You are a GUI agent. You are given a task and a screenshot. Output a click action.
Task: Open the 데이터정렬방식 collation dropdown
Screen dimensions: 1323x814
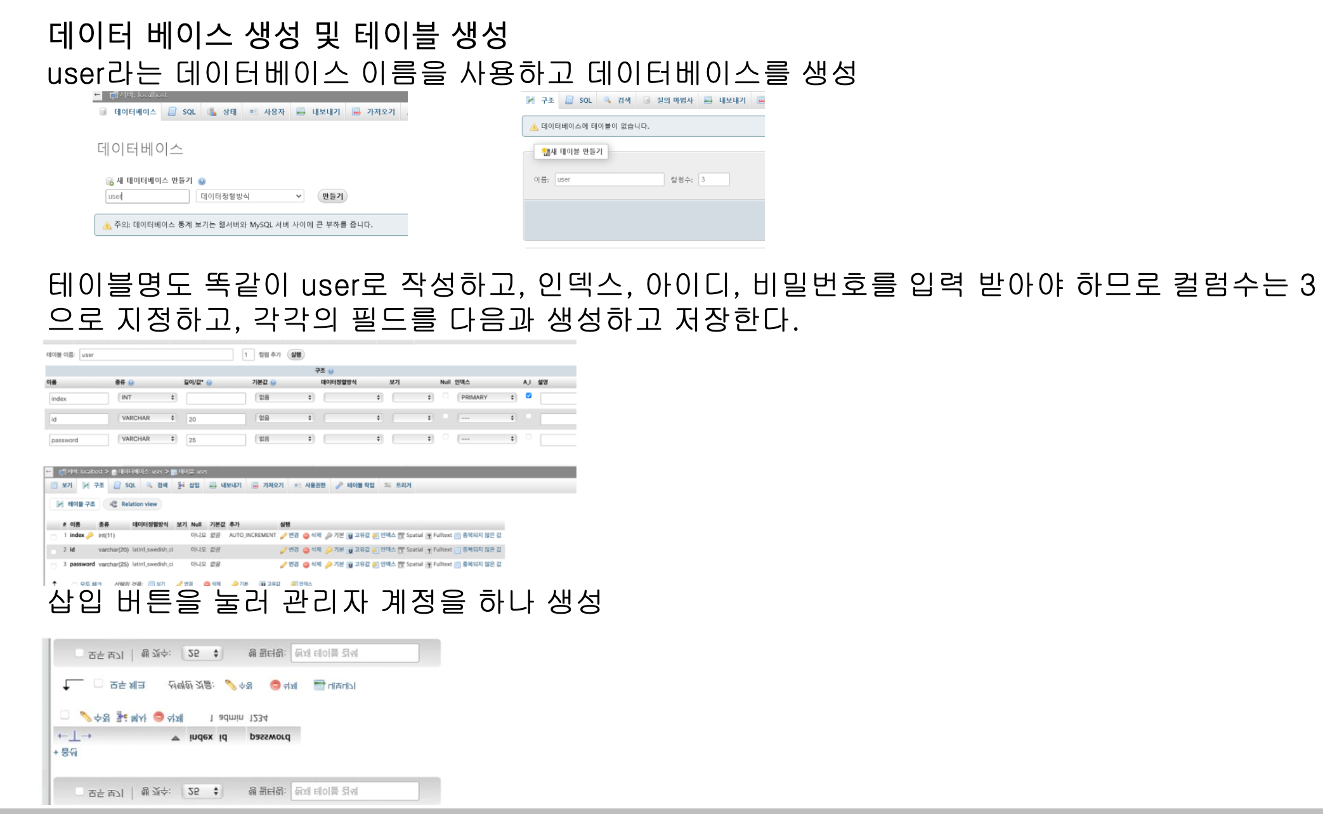click(250, 196)
